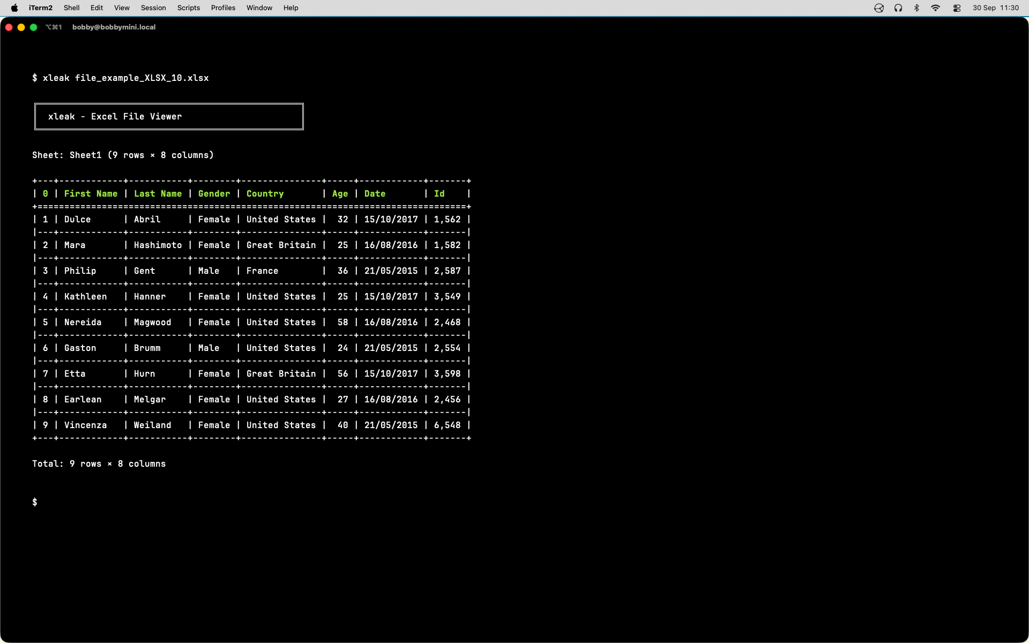Click the headphones menu bar icon
1029x643 pixels.
pyautogui.click(x=898, y=8)
